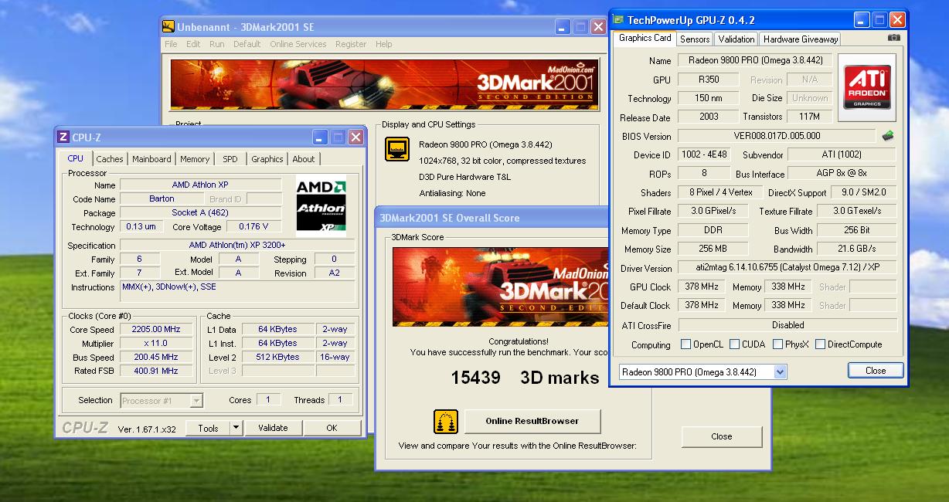Open the Graphics tab in CPU-Z

click(x=267, y=159)
